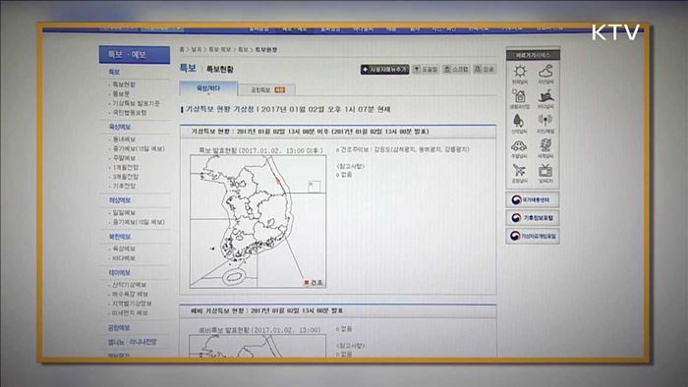Open the 기상자료개방포털 banner link

pyautogui.click(x=533, y=236)
